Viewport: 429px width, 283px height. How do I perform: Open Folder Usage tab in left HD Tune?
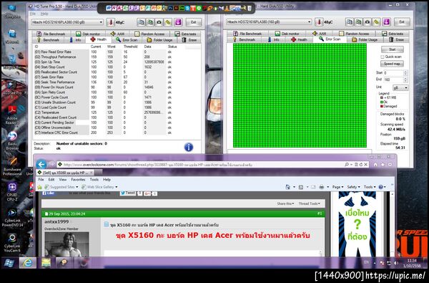[159, 39]
